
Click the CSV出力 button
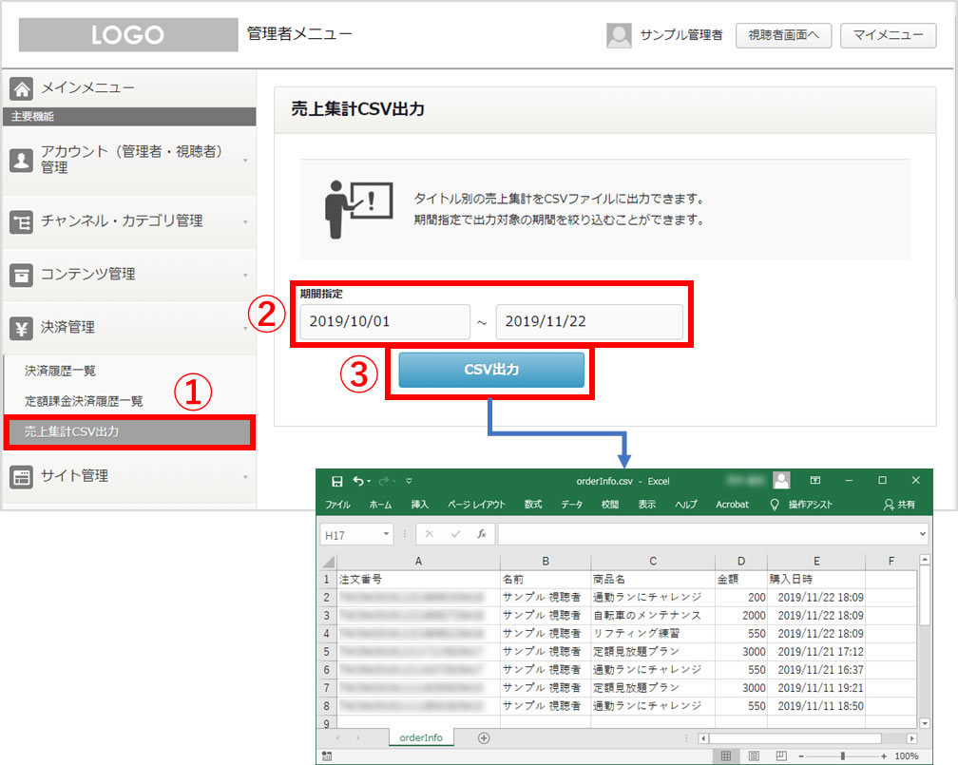pos(491,370)
